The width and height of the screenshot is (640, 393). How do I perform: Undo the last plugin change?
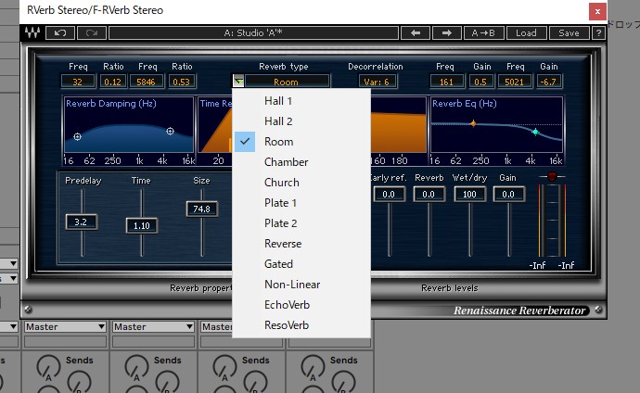pos(60,33)
